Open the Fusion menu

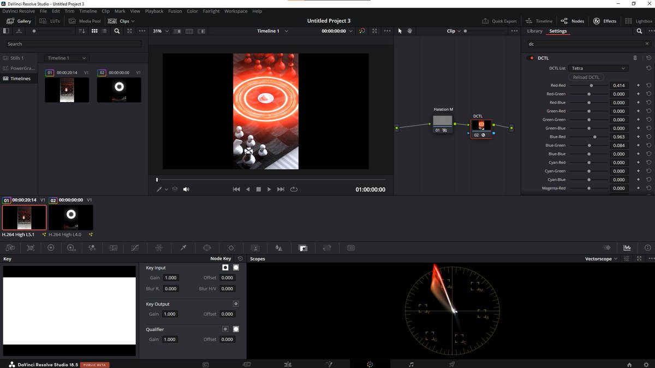click(175, 11)
